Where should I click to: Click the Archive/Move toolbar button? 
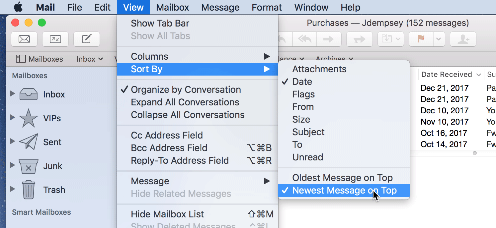tap(390, 39)
